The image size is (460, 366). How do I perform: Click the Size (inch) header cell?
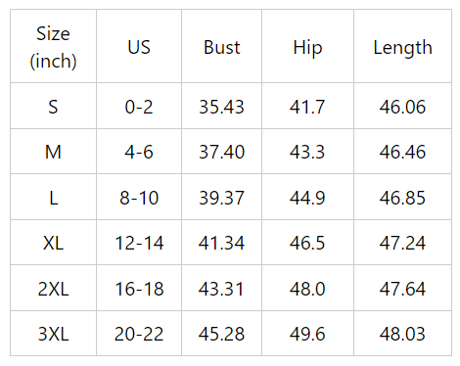pyautogui.click(x=53, y=46)
